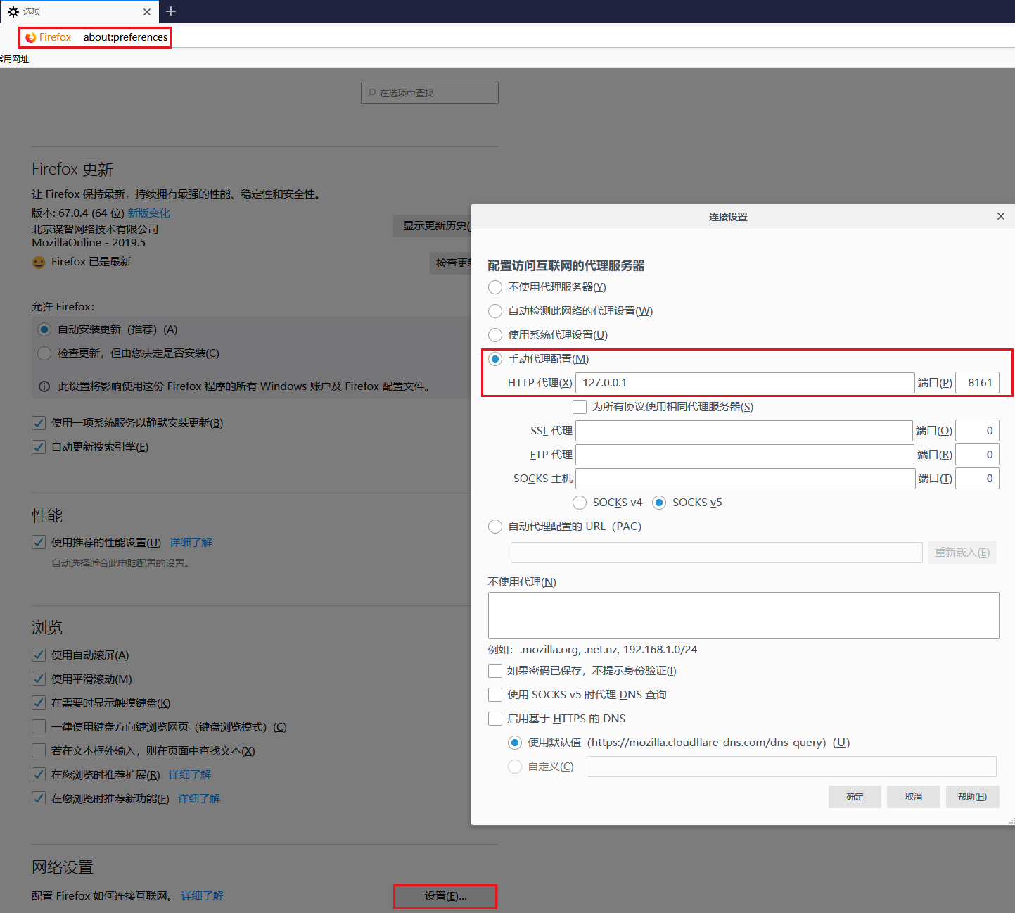Click the Firefox logo in the address bar
This screenshot has width=1015, height=913.
click(x=30, y=37)
